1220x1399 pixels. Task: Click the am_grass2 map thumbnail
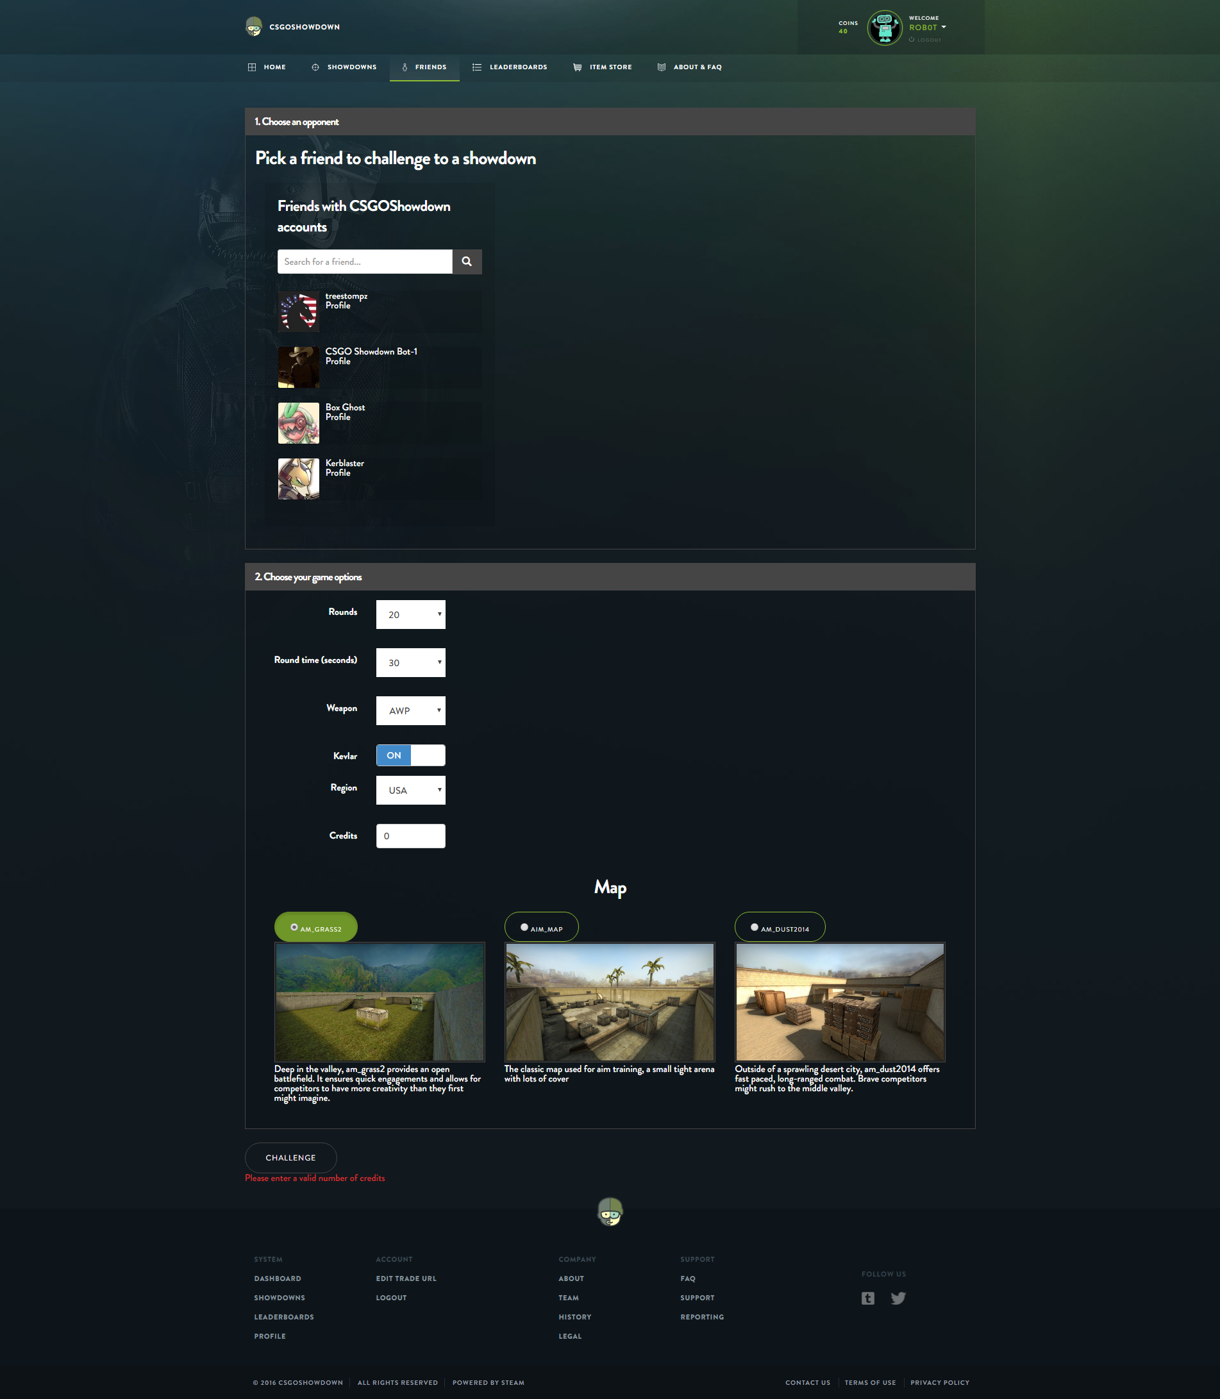click(380, 1001)
